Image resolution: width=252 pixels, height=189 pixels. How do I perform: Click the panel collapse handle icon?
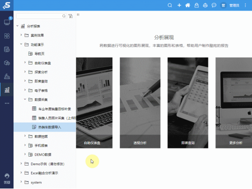(78, 14)
